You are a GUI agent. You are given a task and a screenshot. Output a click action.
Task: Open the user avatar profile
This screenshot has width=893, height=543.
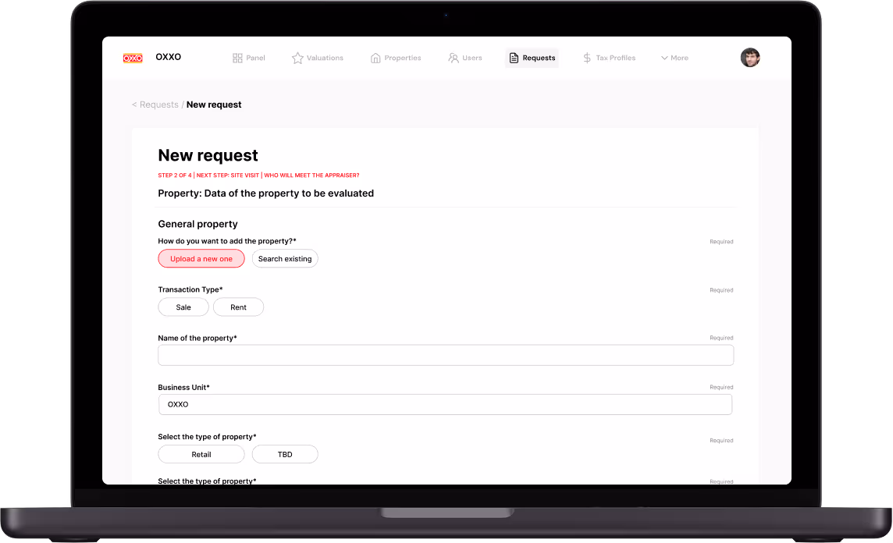point(750,58)
